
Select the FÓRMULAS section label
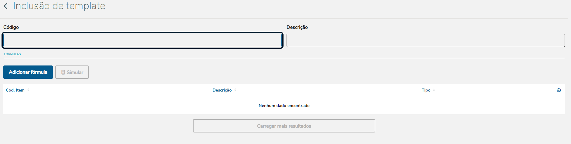tap(12, 54)
